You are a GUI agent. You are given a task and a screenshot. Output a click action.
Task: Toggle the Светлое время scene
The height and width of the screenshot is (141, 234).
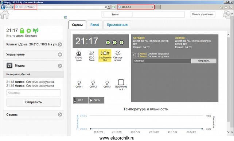click(118, 56)
